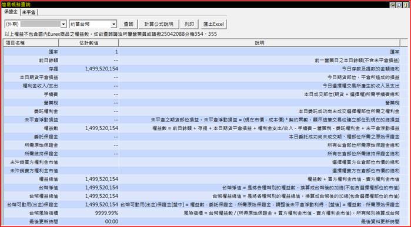
Task: Select the 台幣權益總值 row label
Action: [x=44, y=196]
